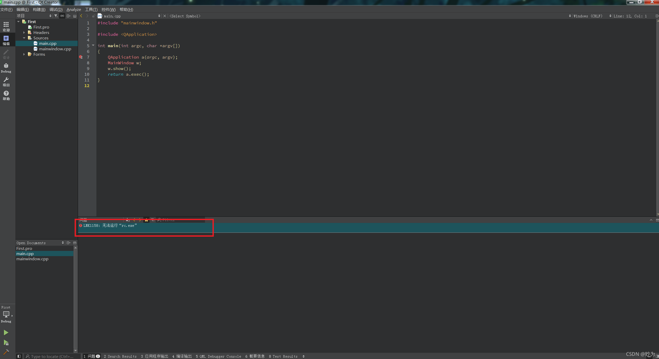Open the First kit selector monitor icon
The width and height of the screenshot is (659, 359).
click(6, 314)
